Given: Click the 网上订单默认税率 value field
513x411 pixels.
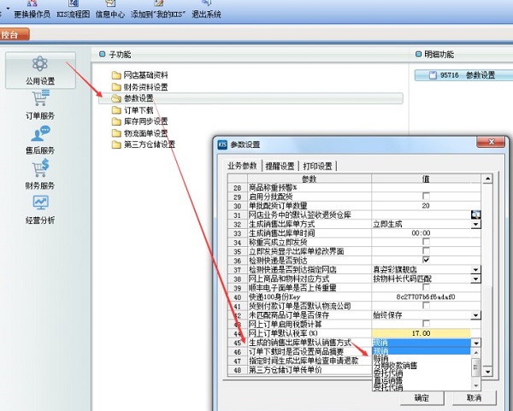Looking at the screenshot, I should pos(425,332).
